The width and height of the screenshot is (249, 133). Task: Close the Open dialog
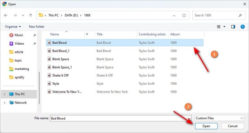tap(245, 4)
